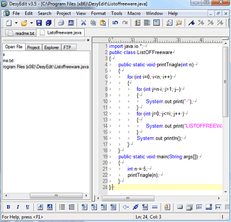Click the Paste clipboard icon
The image size is (231, 222).
click(x=103, y=23)
